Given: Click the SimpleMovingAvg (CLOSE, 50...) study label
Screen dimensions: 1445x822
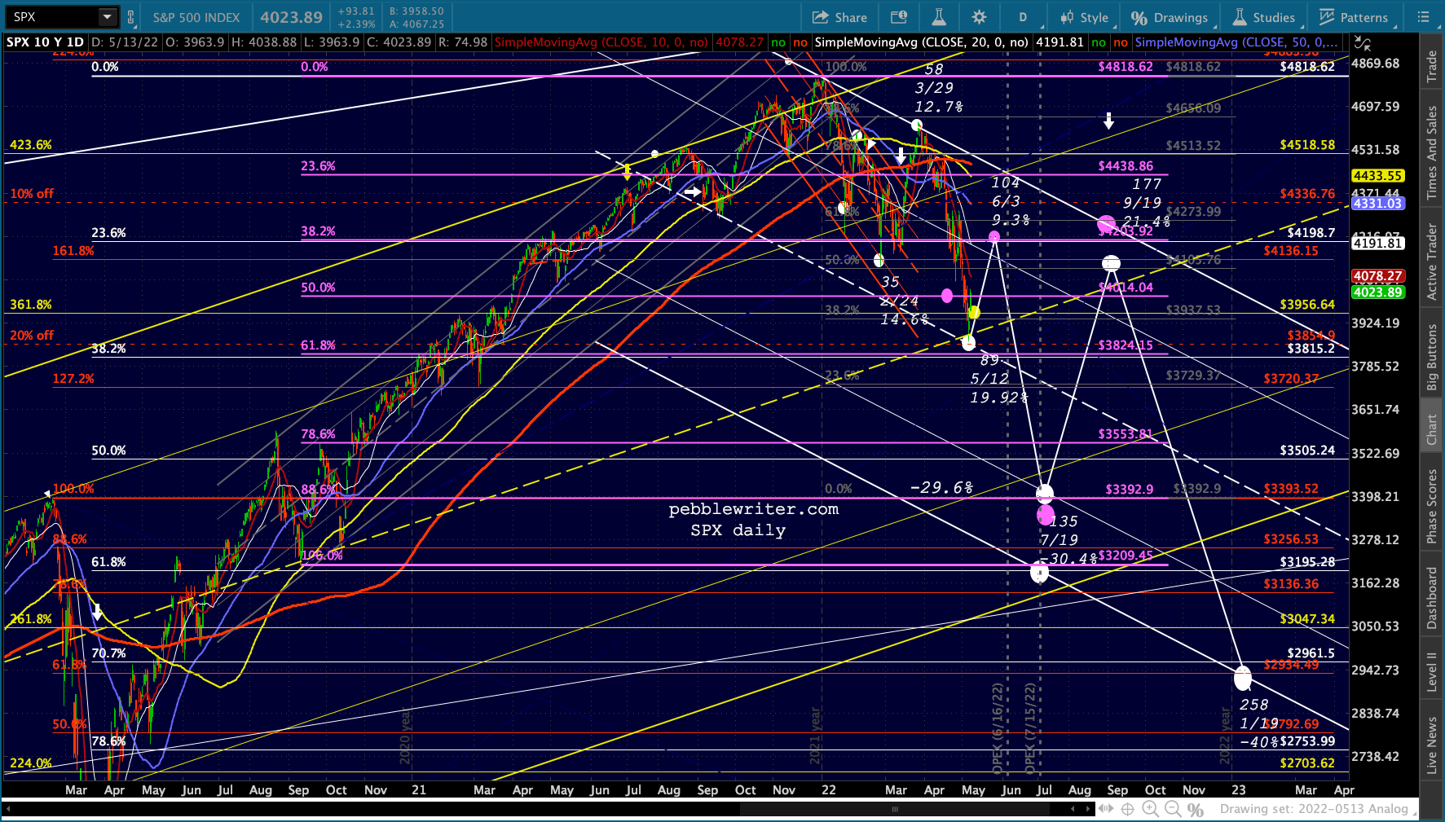Looking at the screenshot, I should point(1236,42).
